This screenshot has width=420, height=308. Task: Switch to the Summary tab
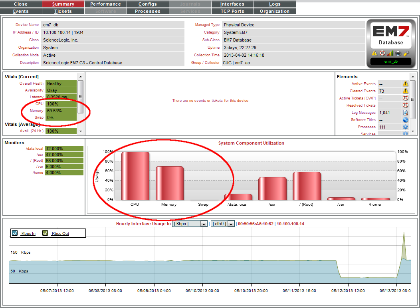click(63, 4)
